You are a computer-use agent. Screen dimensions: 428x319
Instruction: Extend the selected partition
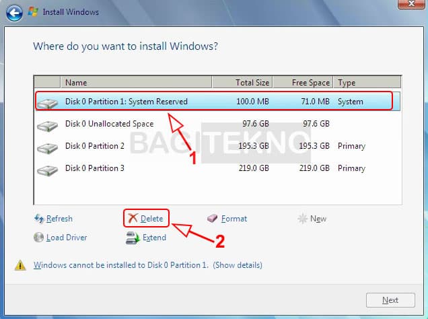[x=154, y=238]
